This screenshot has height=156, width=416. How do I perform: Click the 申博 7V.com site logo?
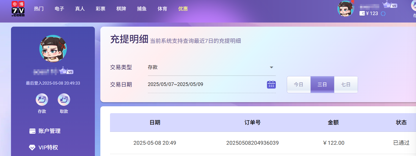(x=18, y=9)
